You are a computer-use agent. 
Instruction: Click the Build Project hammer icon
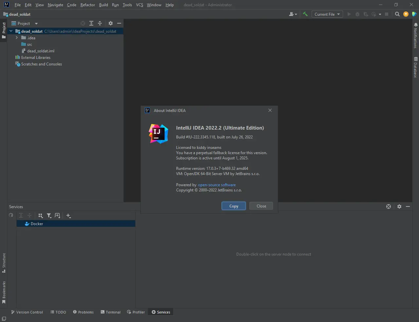click(305, 14)
